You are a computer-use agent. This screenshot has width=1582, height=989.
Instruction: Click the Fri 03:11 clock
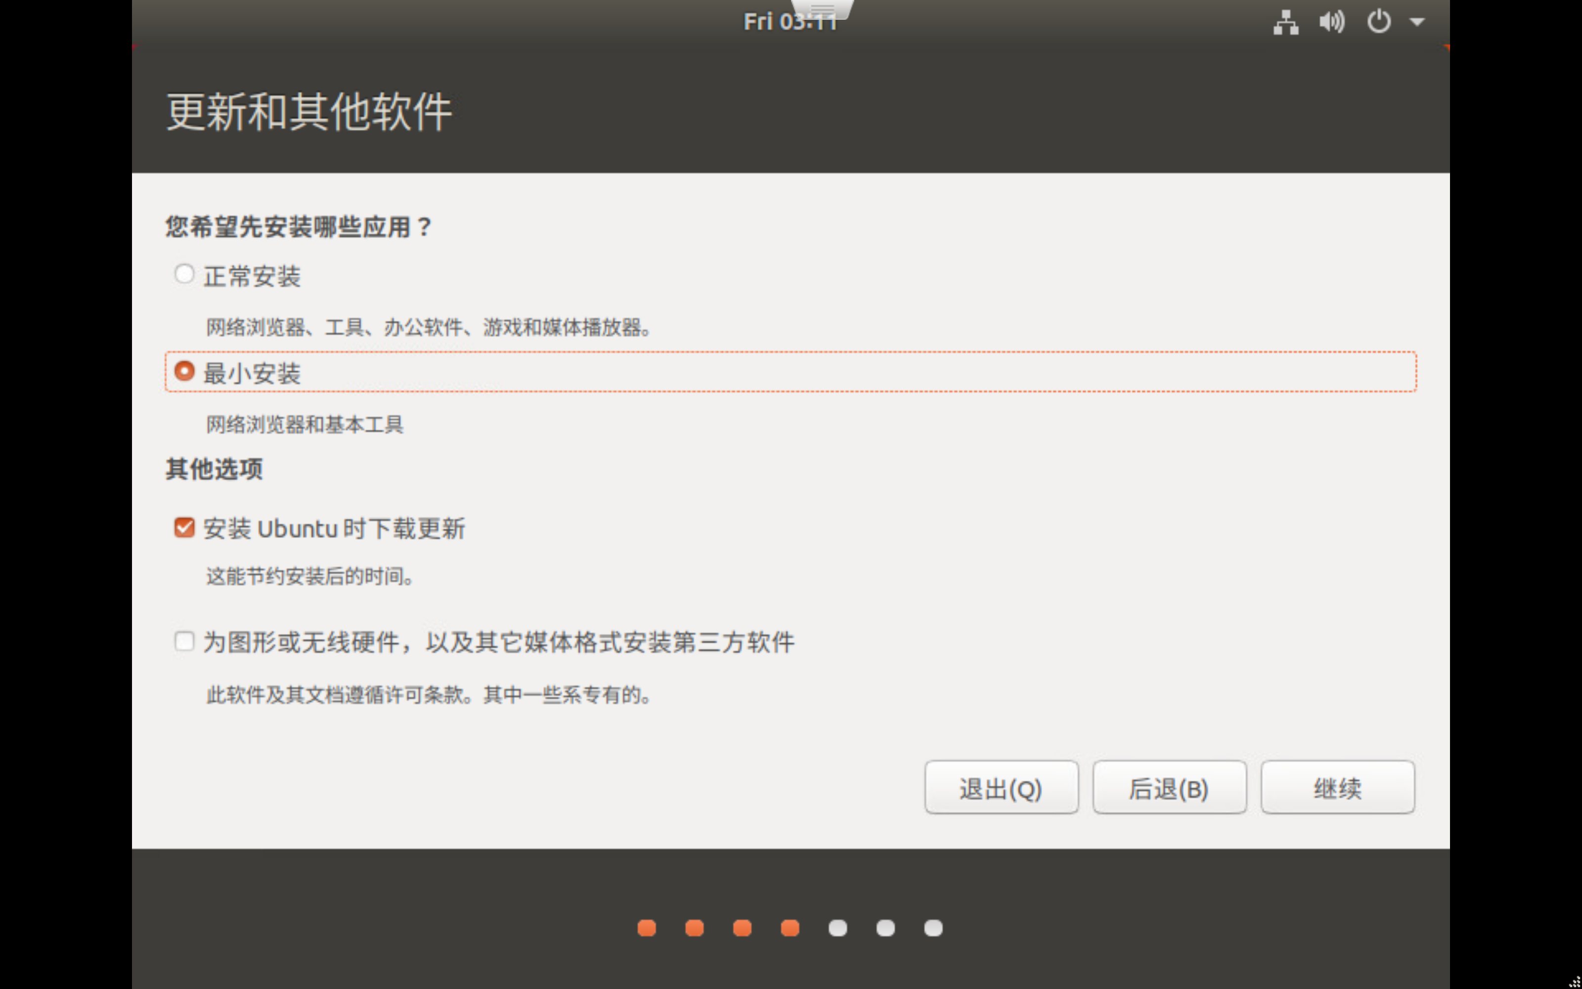[778, 23]
